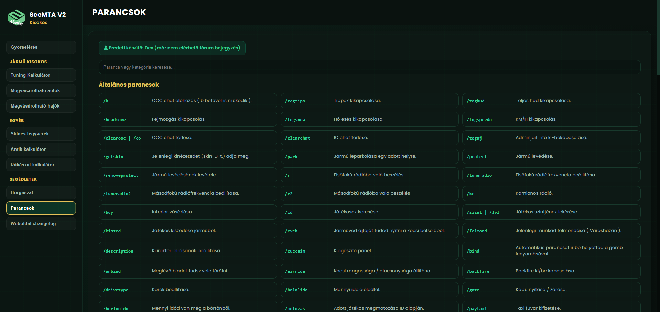
Task: Select the active Parancsok menu item
Action: [x=41, y=208]
